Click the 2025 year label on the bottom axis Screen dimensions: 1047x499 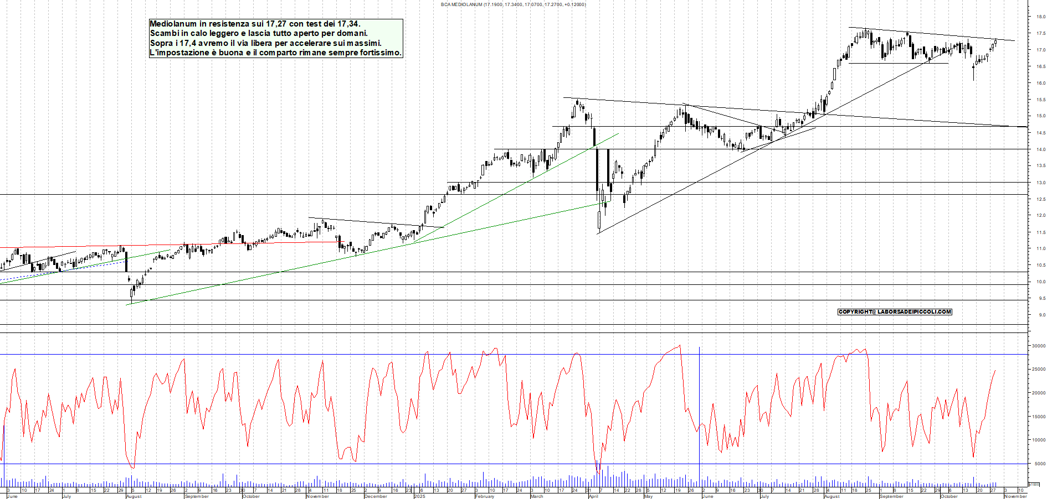[x=419, y=496]
